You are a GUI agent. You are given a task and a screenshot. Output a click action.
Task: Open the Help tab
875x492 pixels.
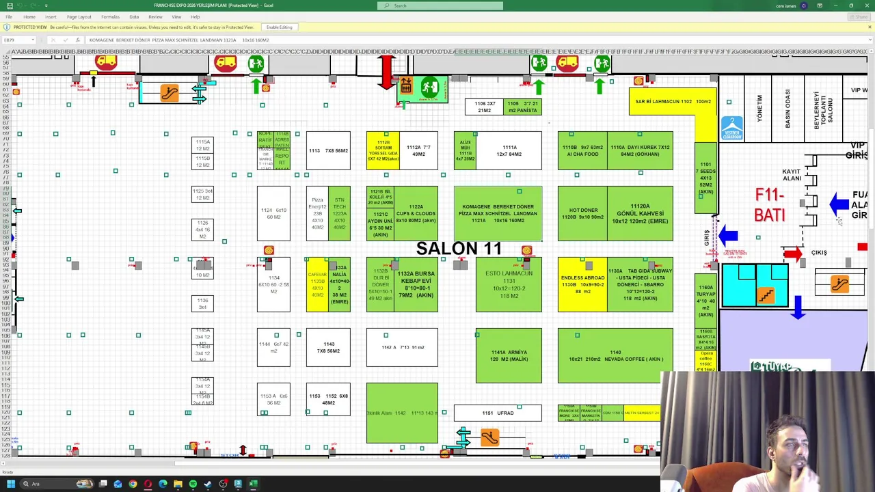coord(196,16)
